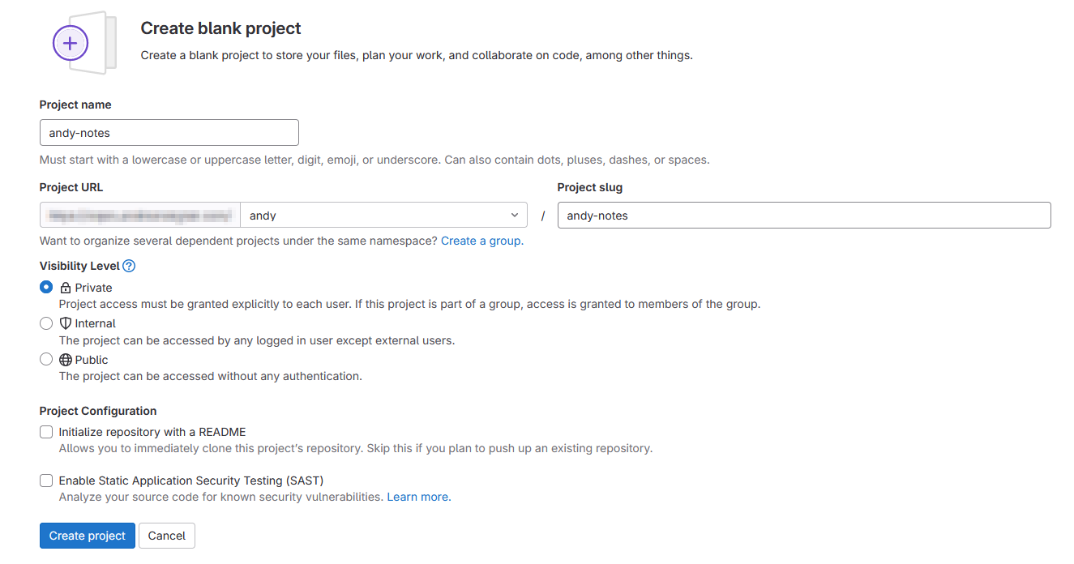Open the andy namespace dropdown

[383, 216]
